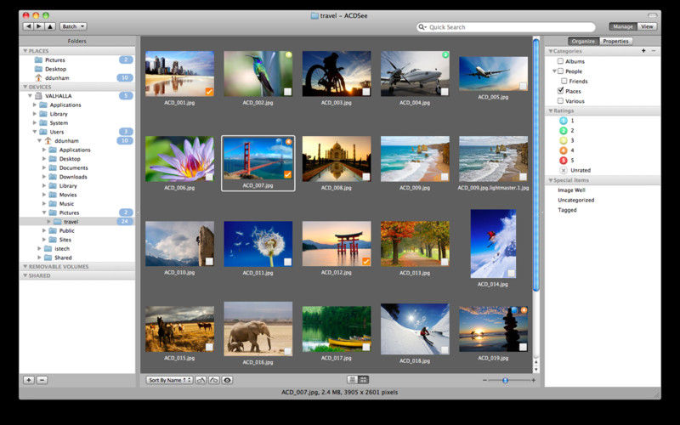Collapse the VALHALLA device tree

tap(30, 96)
